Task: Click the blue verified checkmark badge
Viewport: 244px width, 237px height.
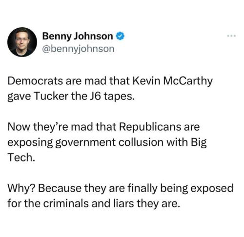Action: click(120, 36)
